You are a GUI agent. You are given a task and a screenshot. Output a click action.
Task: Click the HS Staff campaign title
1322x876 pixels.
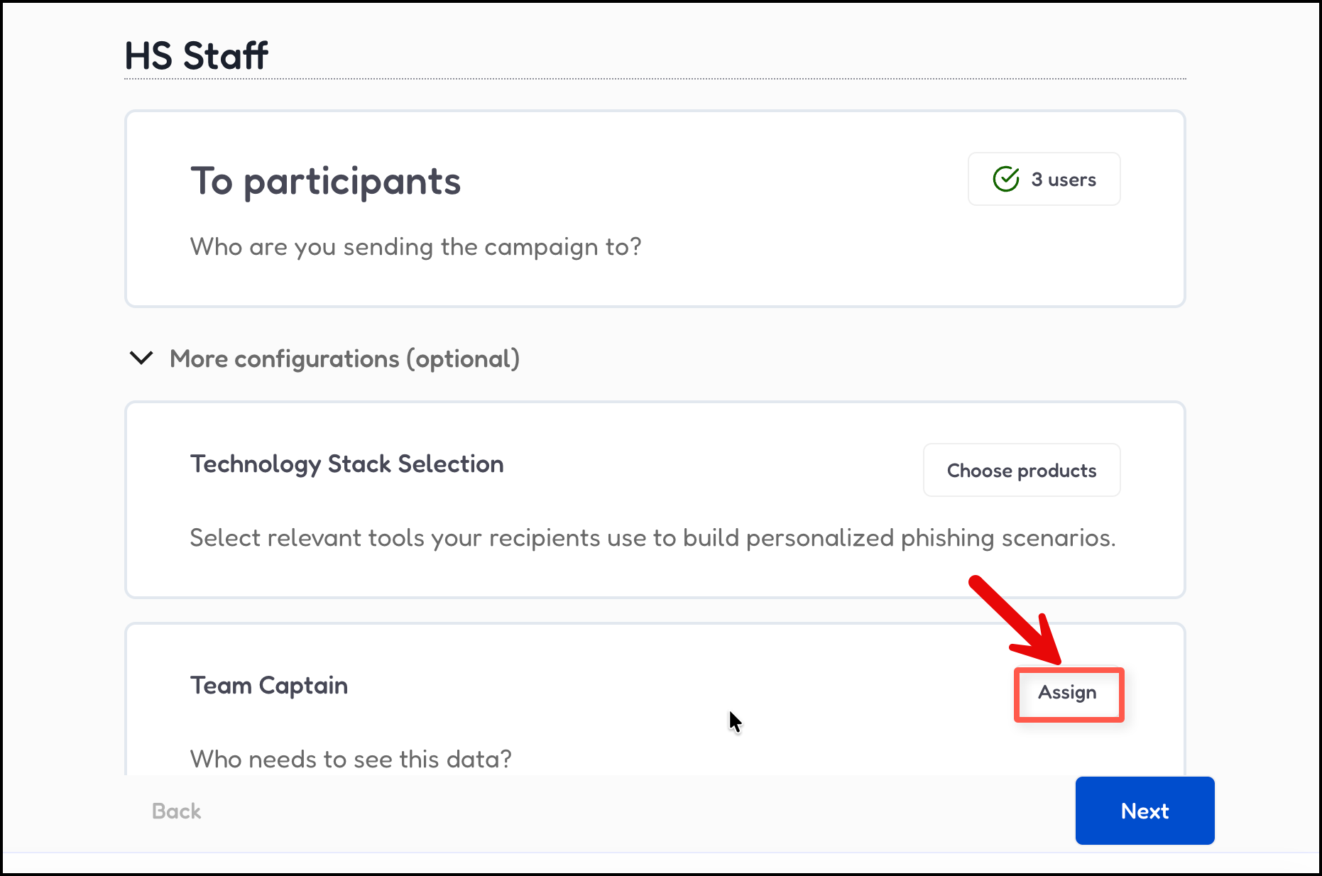coord(196,55)
